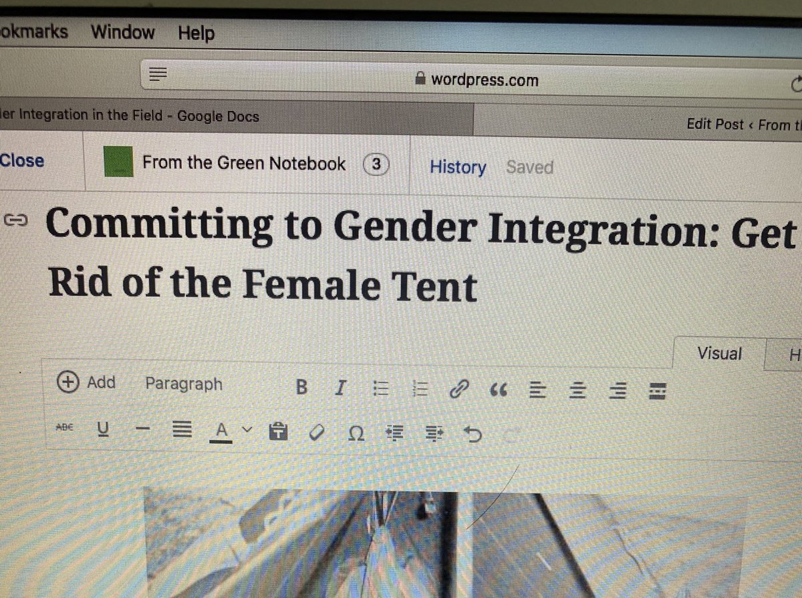The width and height of the screenshot is (802, 598).
Task: Click the Add media button
Action: [x=87, y=382]
